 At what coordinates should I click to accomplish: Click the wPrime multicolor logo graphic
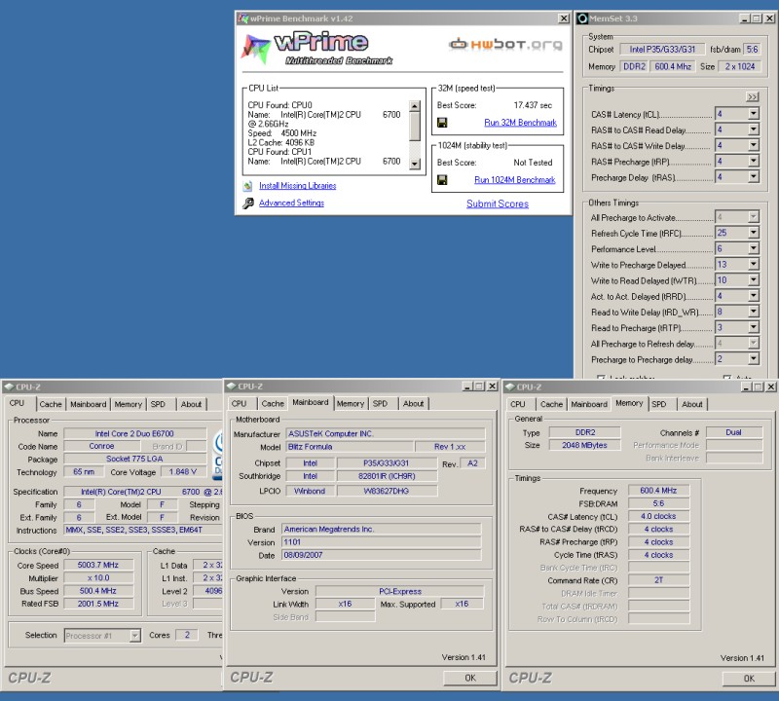(x=256, y=49)
